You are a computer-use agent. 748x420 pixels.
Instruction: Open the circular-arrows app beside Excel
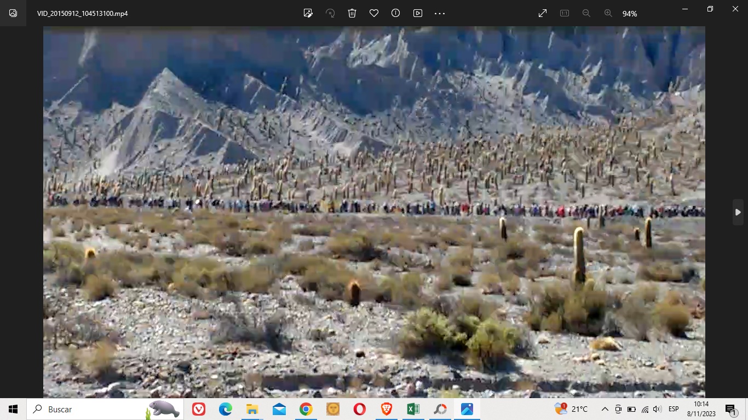point(440,409)
